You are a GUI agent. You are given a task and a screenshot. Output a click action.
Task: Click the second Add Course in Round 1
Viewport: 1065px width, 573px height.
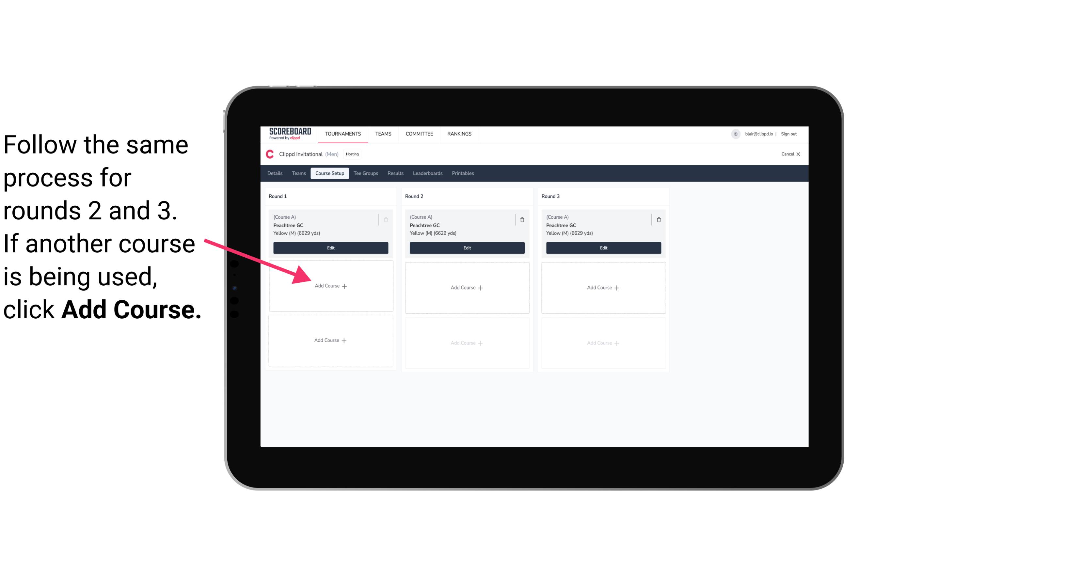(x=330, y=340)
